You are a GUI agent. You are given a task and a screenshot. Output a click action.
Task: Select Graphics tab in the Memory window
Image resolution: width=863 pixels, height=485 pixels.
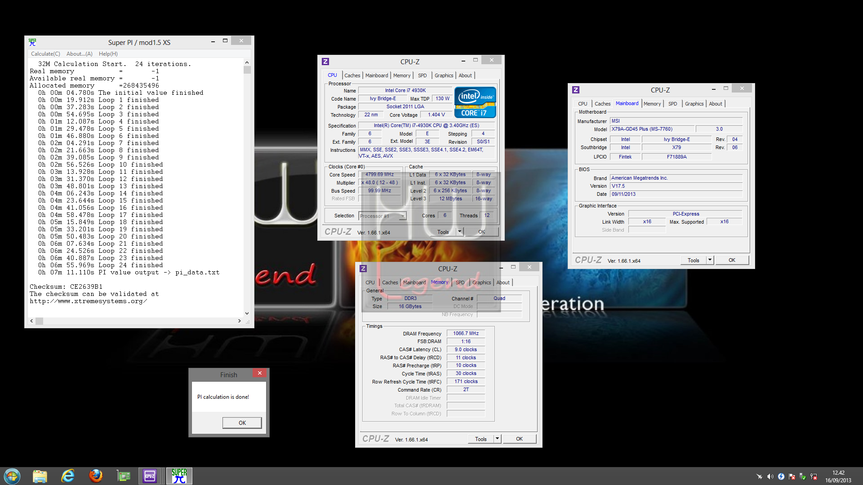[x=482, y=282]
